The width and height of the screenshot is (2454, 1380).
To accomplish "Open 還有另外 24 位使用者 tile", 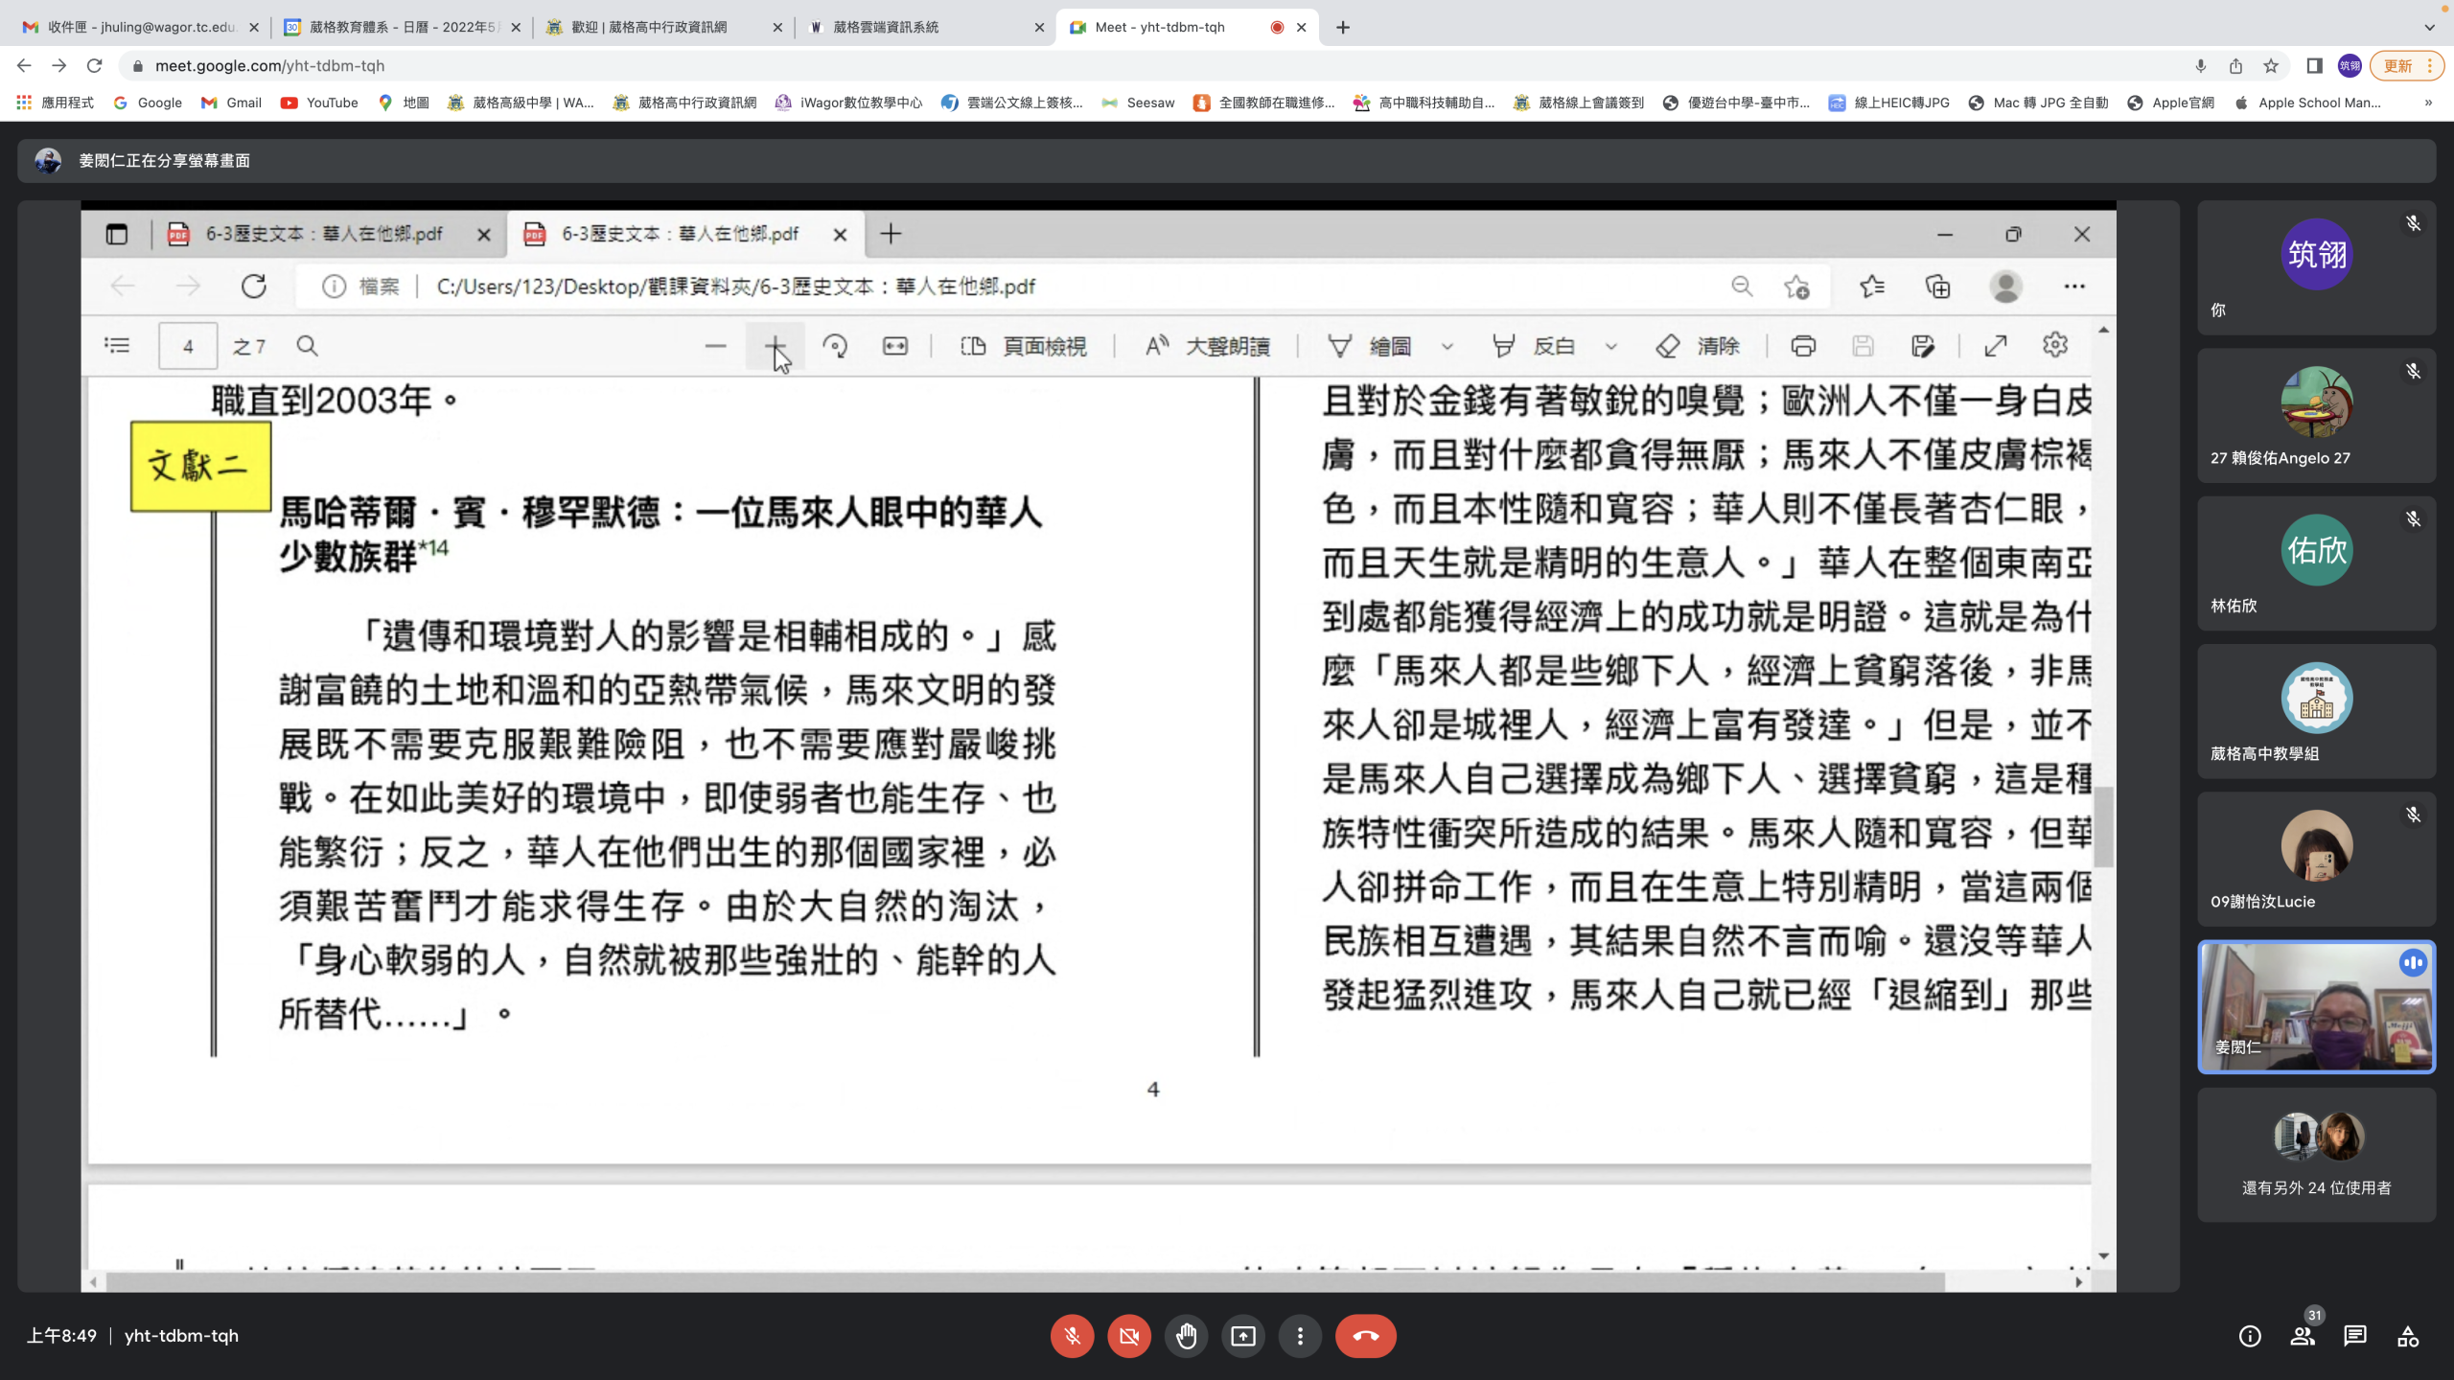I will [x=2316, y=1155].
